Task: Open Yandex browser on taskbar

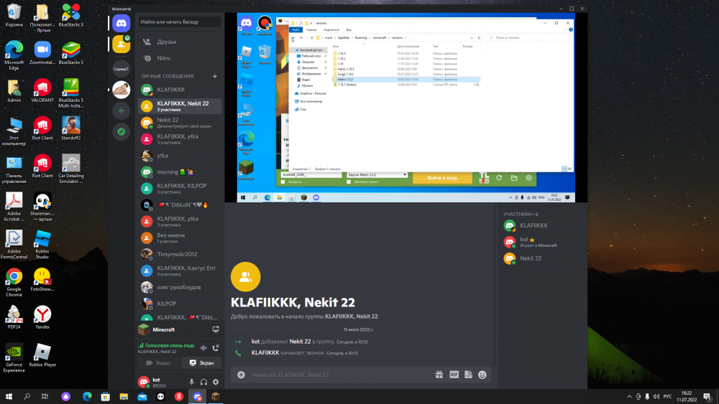Action: [x=179, y=397]
